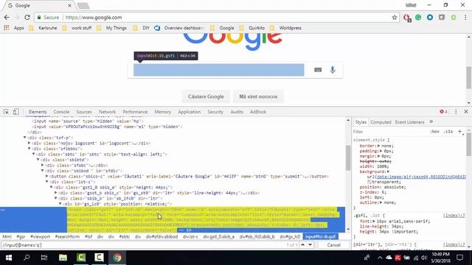The image size is (472, 265).
Task: Open Quirkito bookmarks folder
Action: click(252, 28)
